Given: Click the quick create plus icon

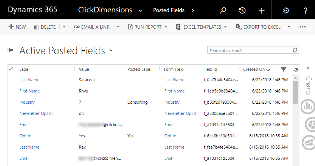Looking at the screenshot, I should pyautogui.click(x=261, y=10).
